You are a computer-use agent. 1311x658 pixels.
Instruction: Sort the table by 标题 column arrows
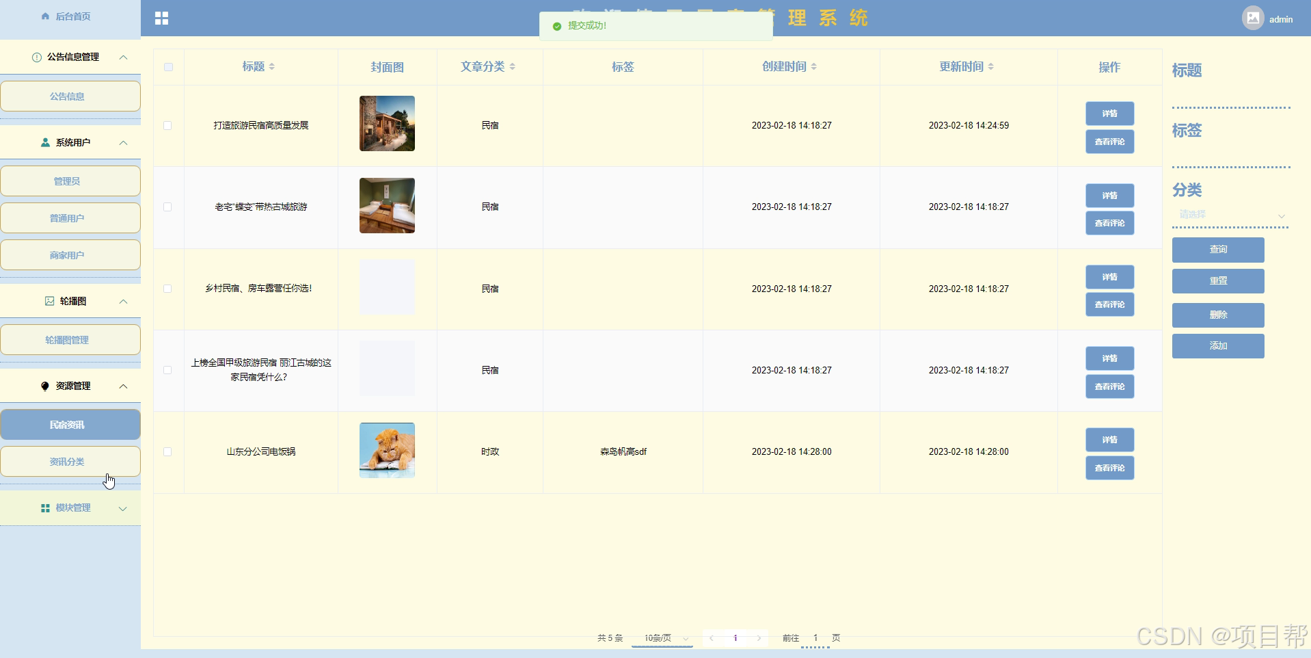271,66
